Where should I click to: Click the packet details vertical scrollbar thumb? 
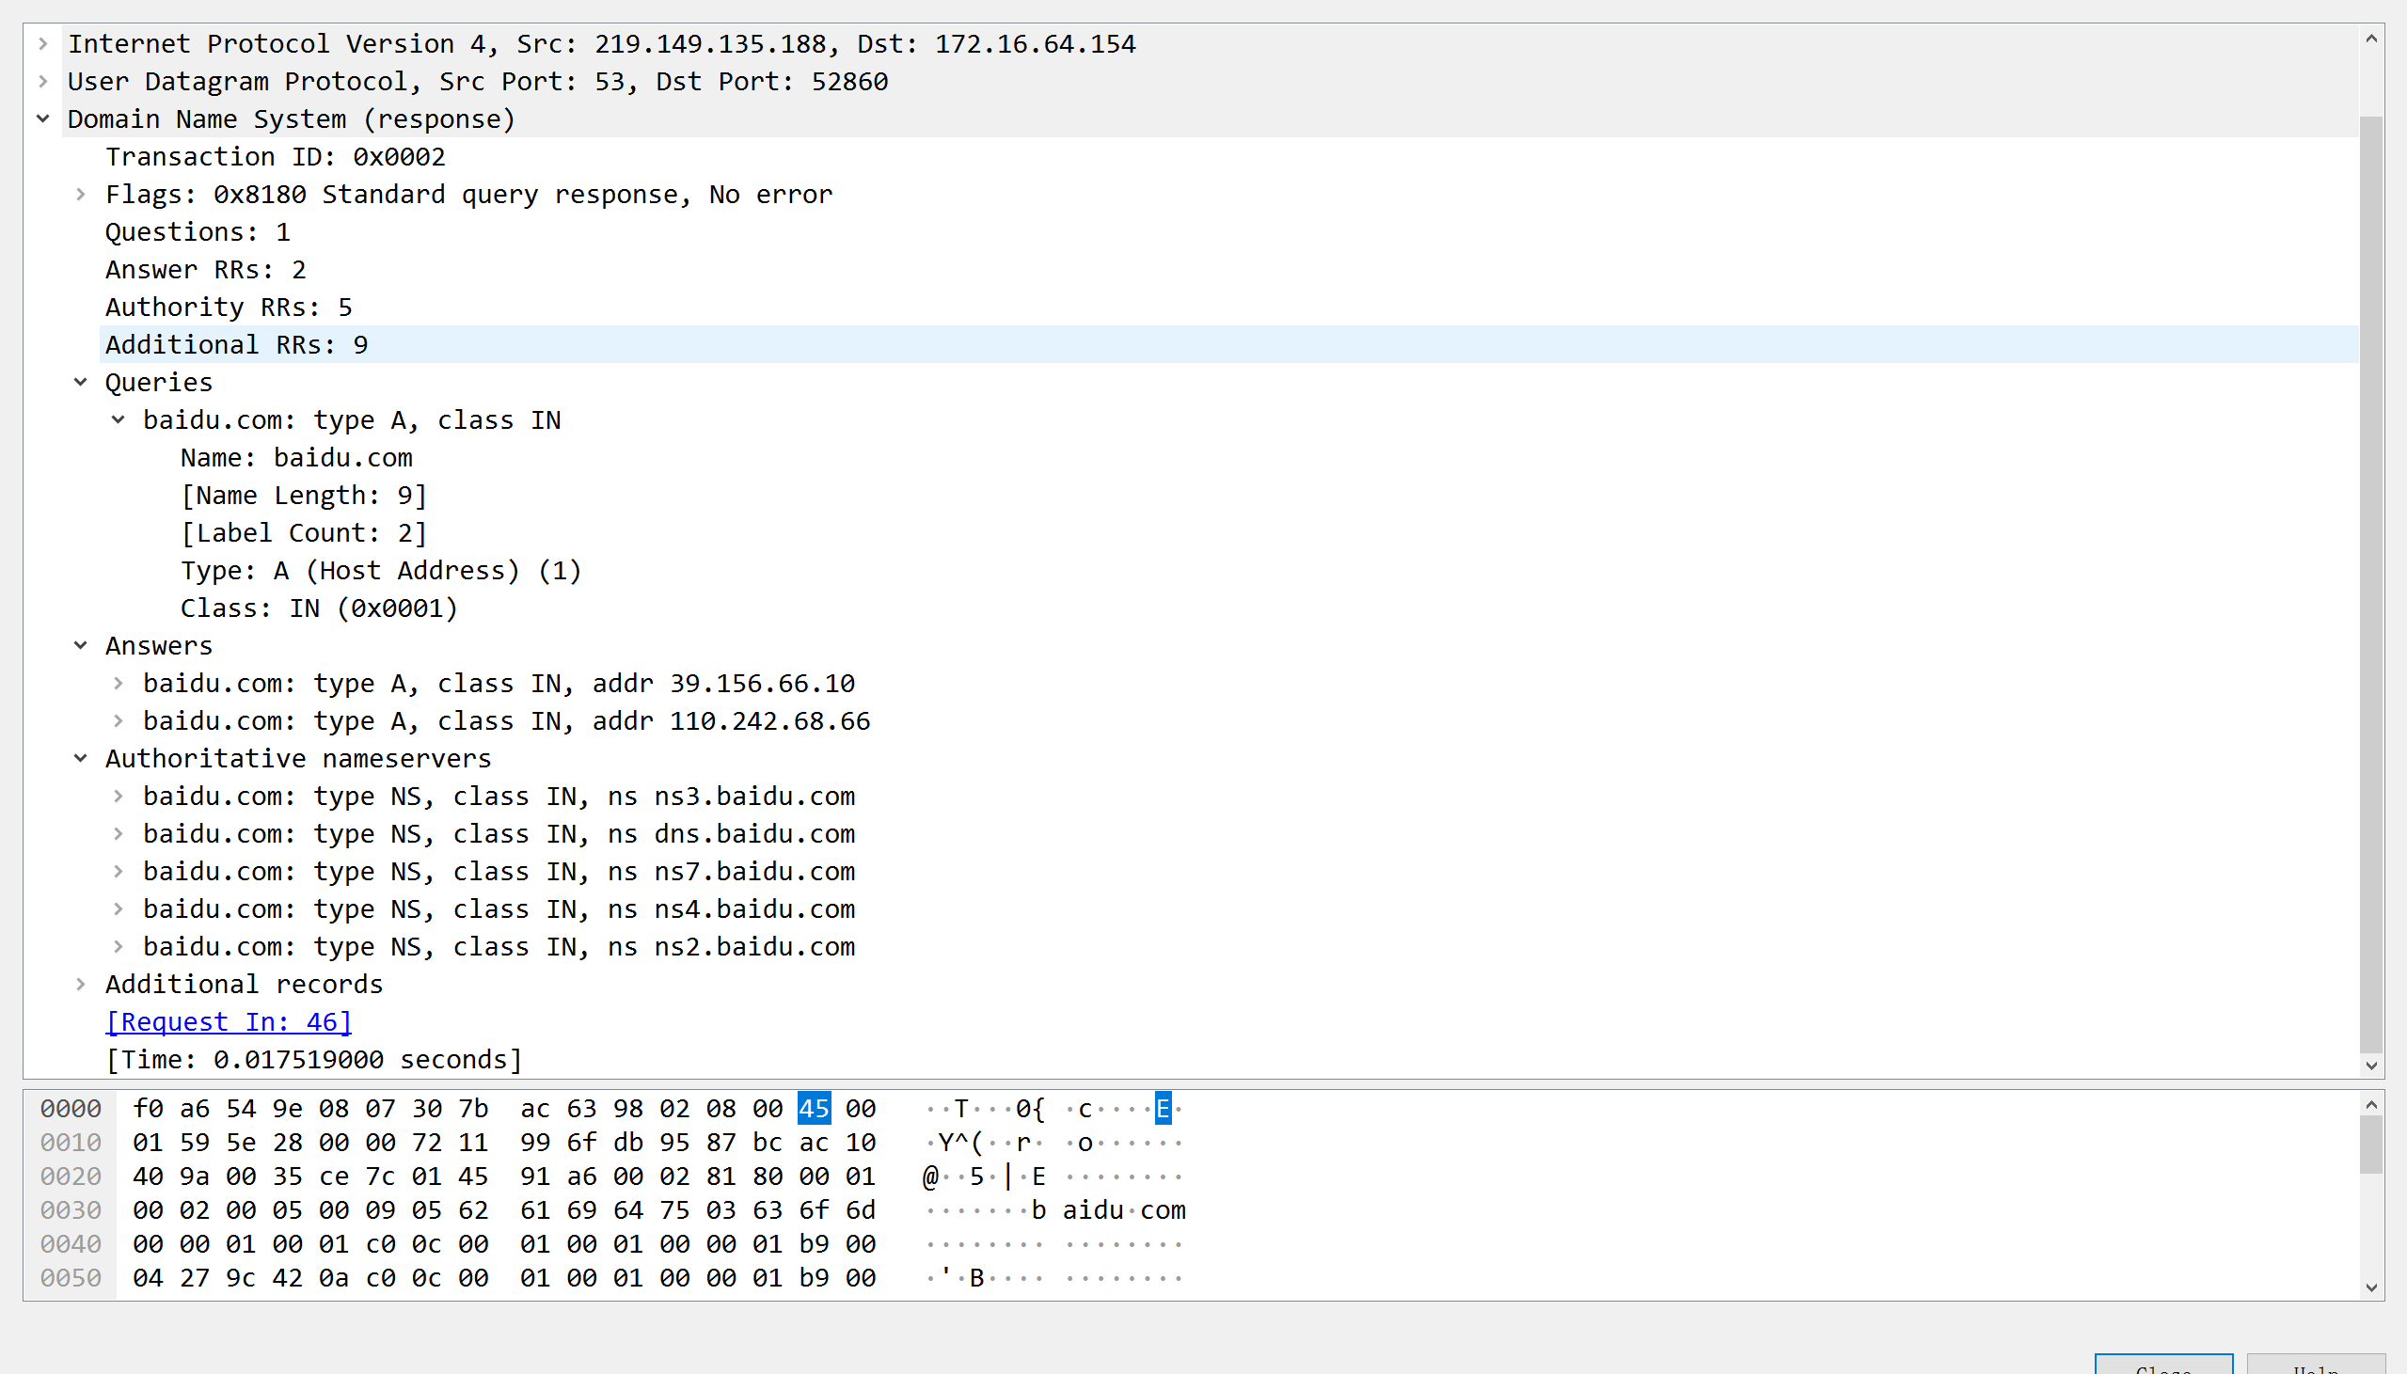click(x=2371, y=585)
